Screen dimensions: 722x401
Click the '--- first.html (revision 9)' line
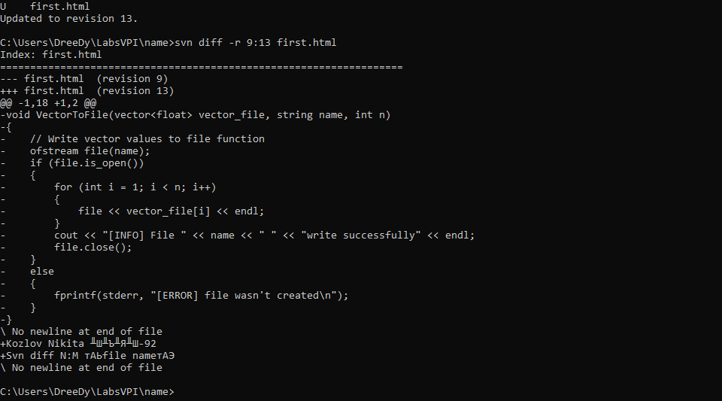click(x=84, y=79)
